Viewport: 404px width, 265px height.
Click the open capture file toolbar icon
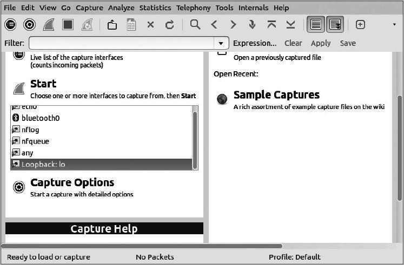tap(112, 25)
